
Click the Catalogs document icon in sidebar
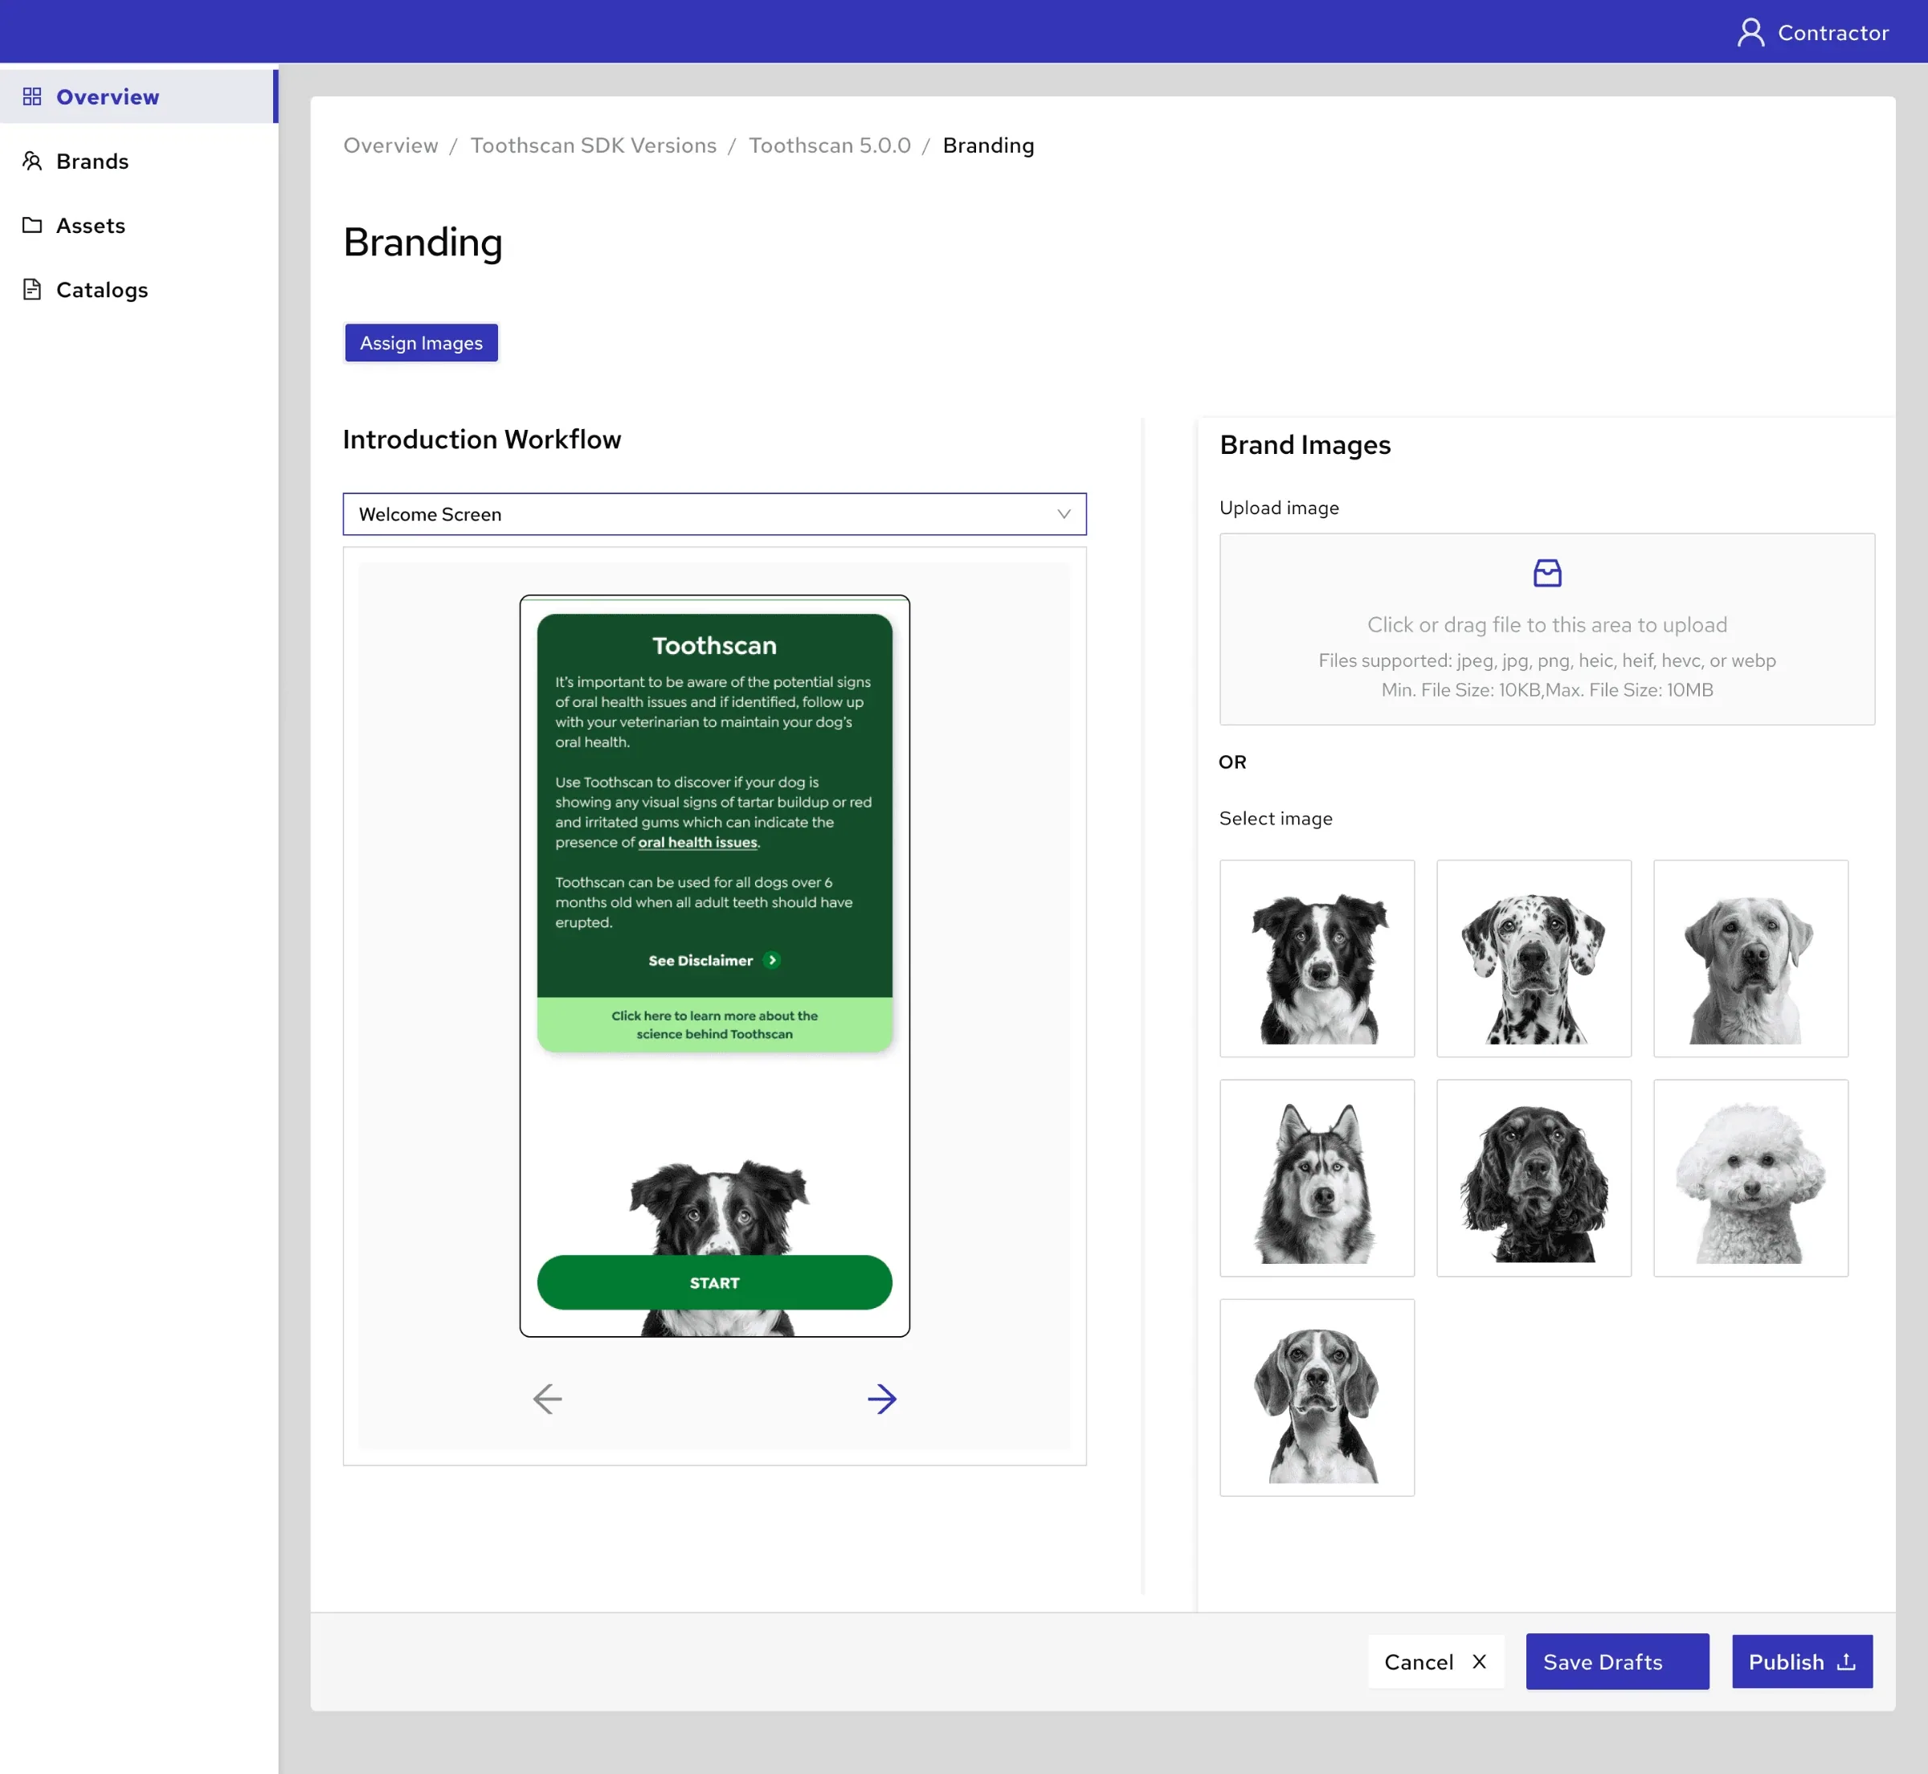pos(31,290)
